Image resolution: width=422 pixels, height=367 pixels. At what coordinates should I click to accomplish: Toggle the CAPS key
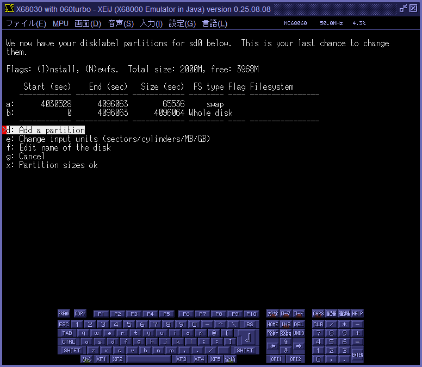pyautogui.click(x=318, y=314)
